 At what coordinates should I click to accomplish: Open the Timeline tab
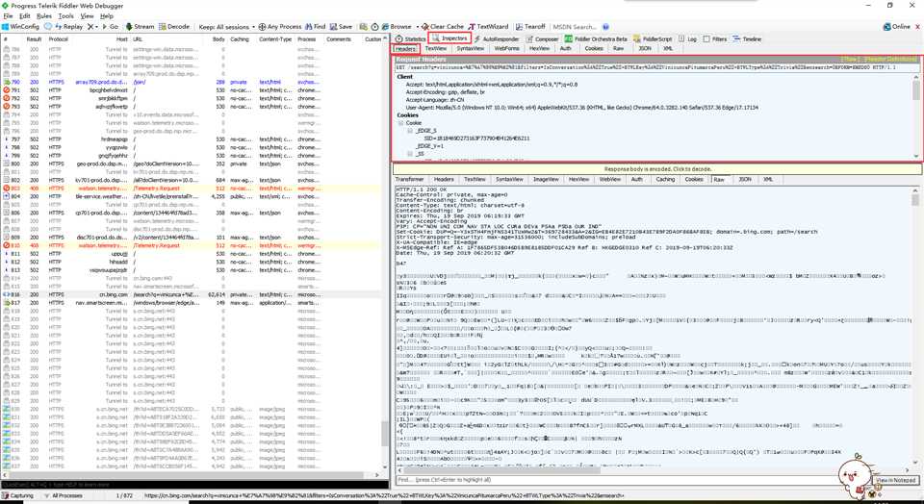[747, 38]
